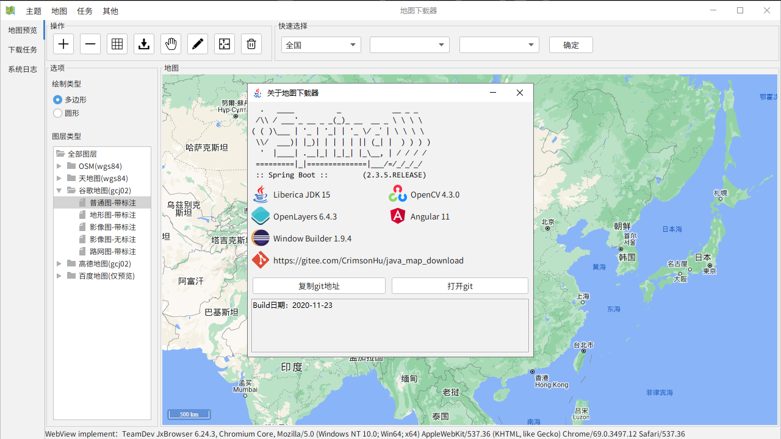Select the 圆形 radio button
Image resolution: width=781 pixels, height=439 pixels.
pos(57,113)
